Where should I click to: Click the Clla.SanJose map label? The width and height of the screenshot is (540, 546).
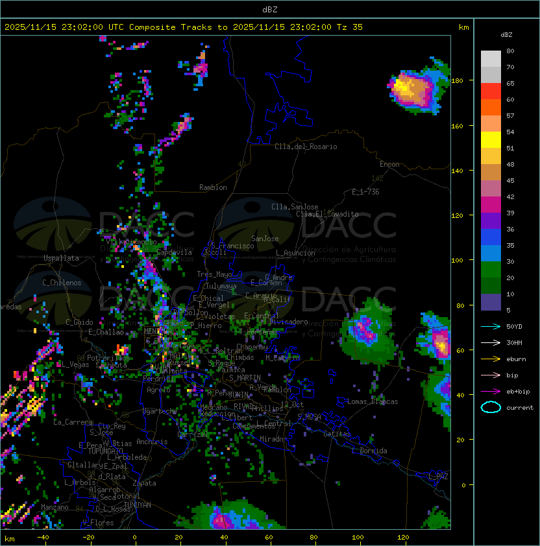point(295,207)
